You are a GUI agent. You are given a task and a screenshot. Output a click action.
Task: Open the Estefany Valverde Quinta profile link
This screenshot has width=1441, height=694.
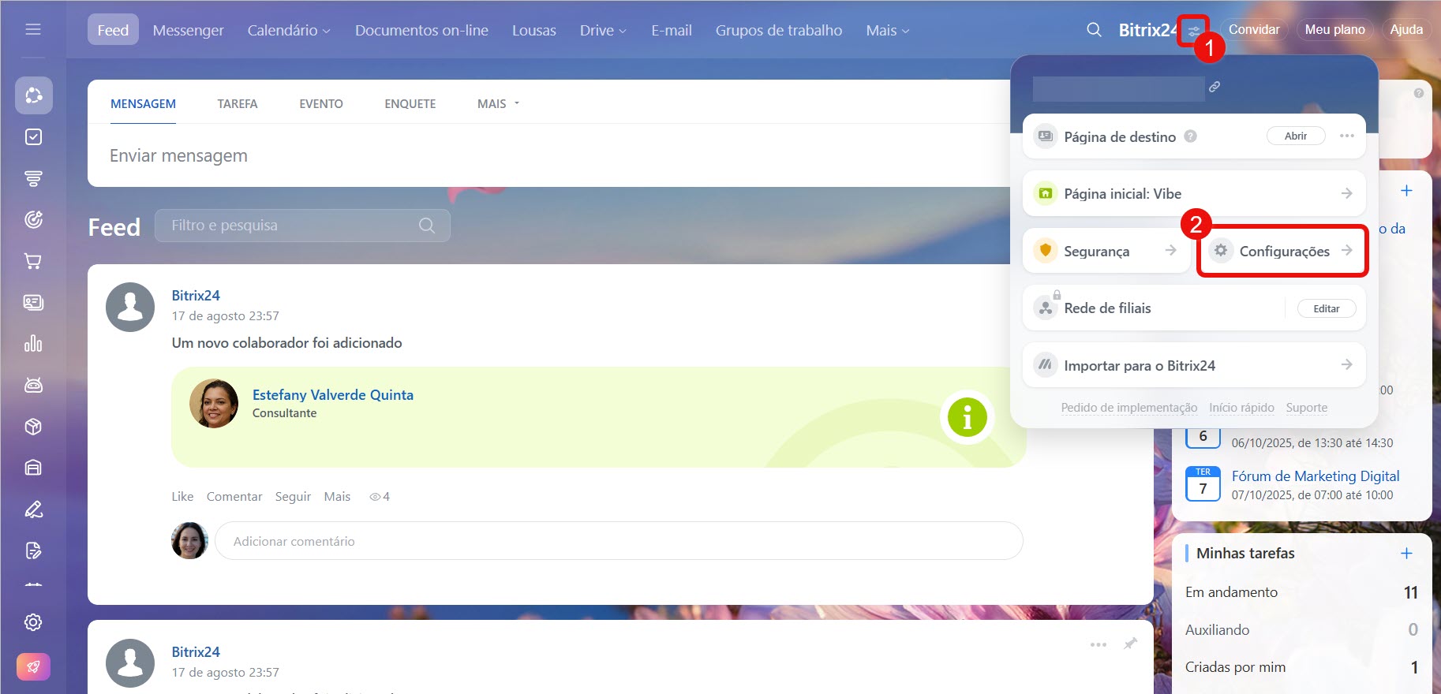tap(332, 395)
